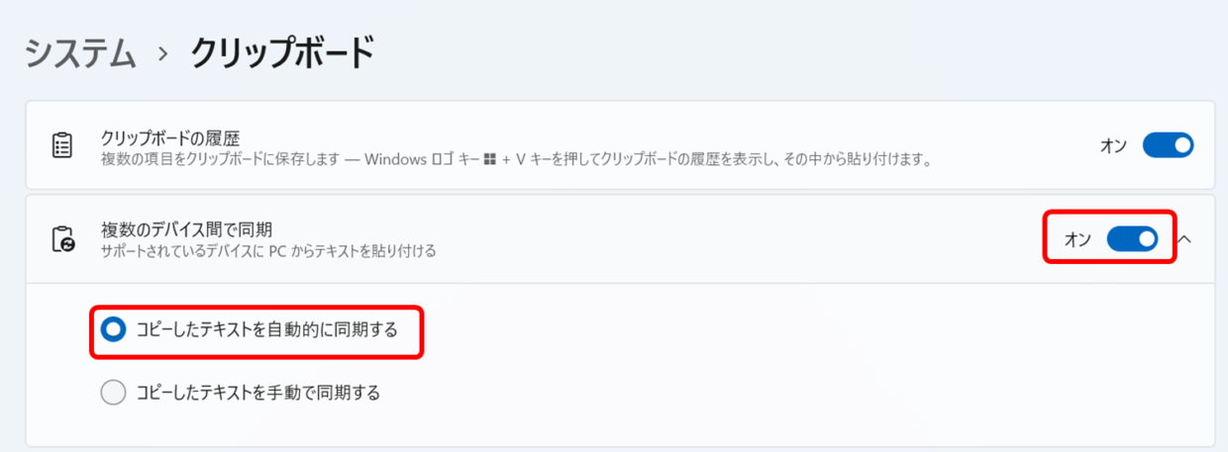Turn off the クリップボードの履歴 toggle switch
The image size is (1228, 452).
[x=1168, y=146]
